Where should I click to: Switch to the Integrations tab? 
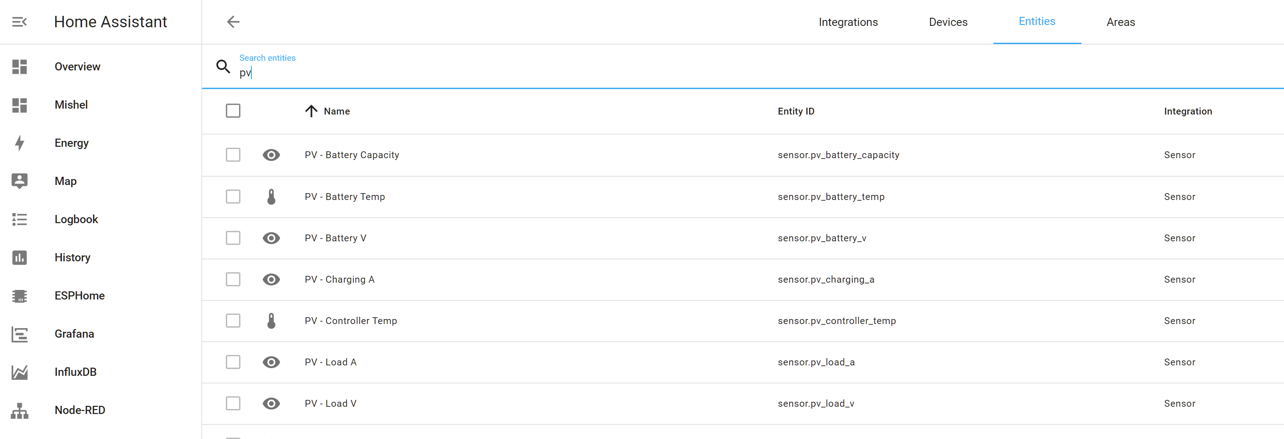(848, 22)
